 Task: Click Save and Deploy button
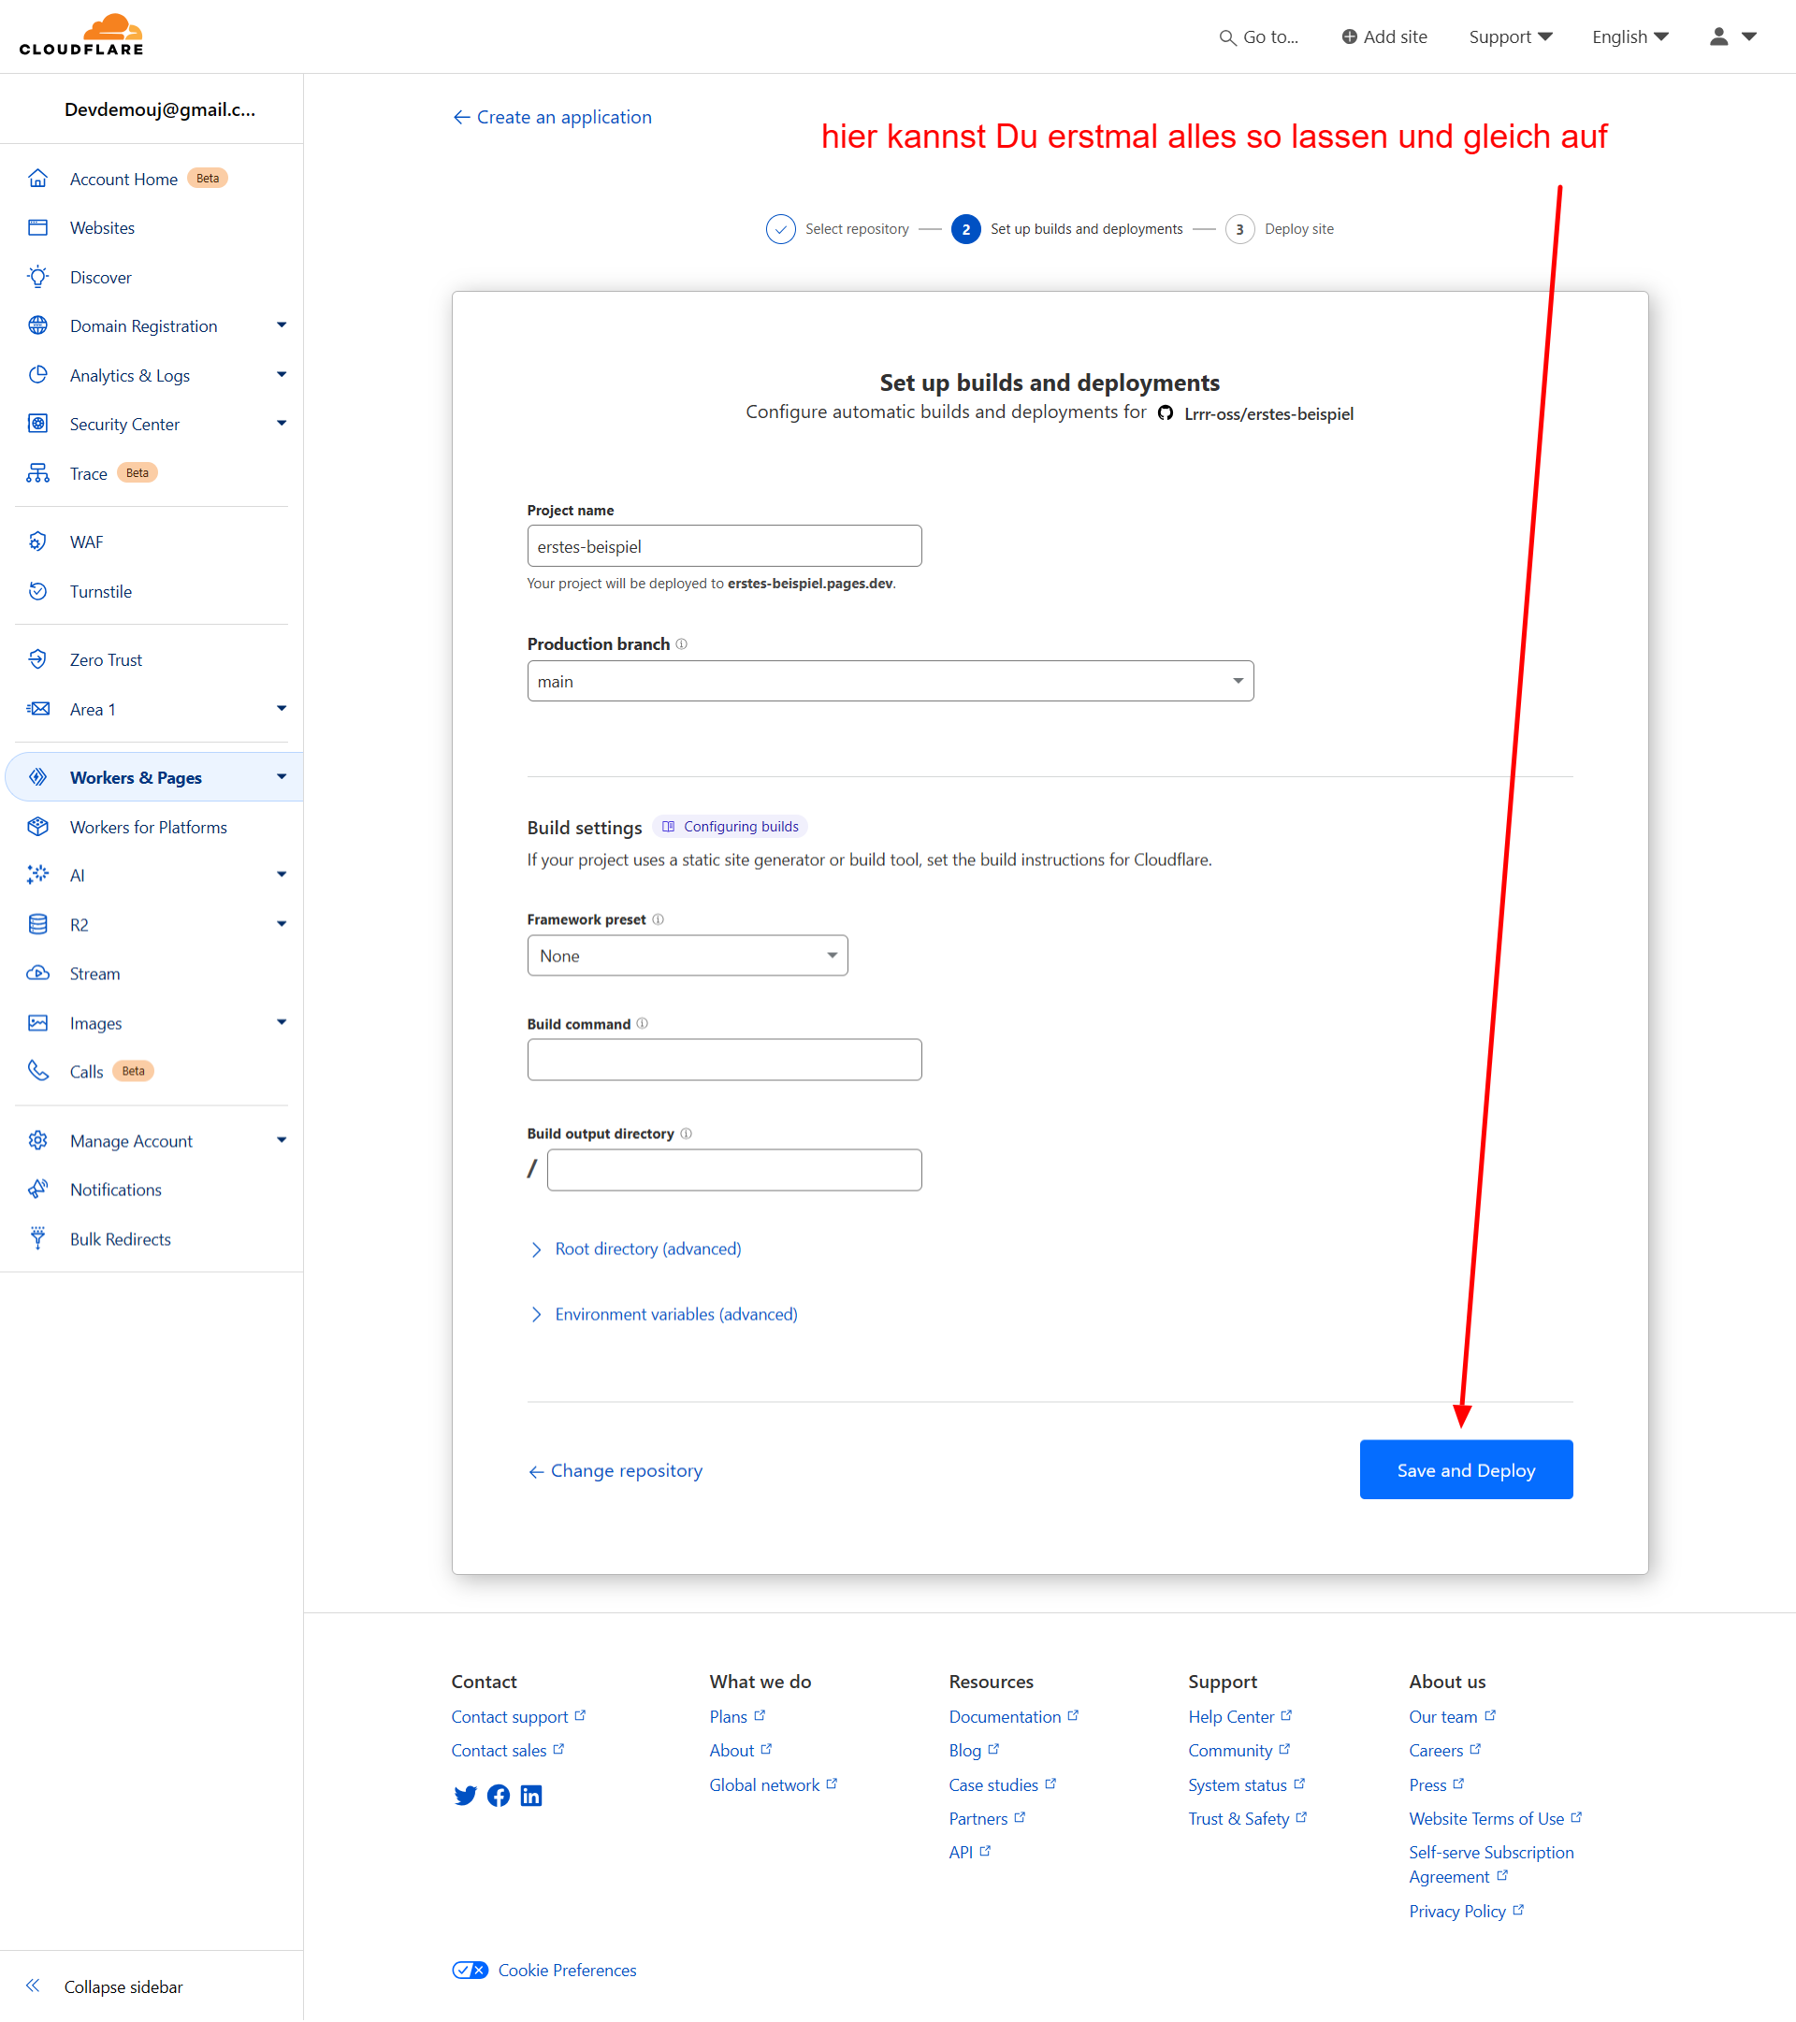pos(1466,1470)
